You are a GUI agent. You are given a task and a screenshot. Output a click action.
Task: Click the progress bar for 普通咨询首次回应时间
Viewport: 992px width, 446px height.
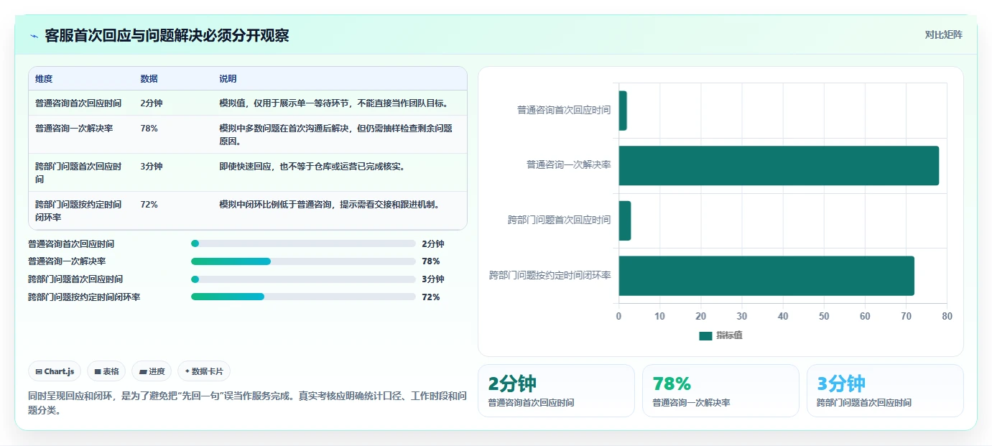303,243
